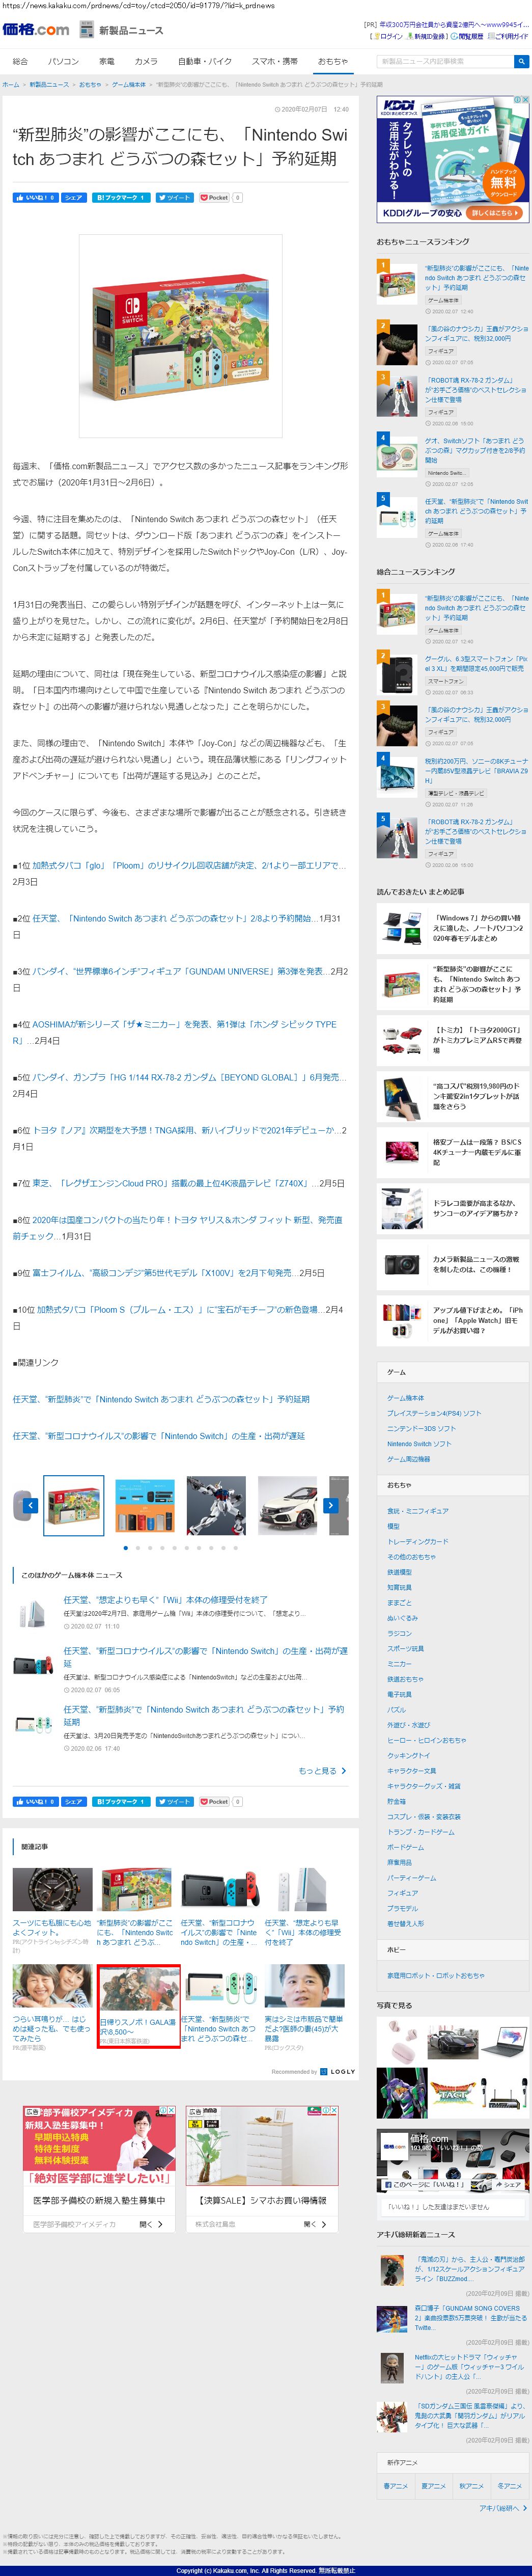Open toy ranking item 3 ROBOT魂 ガンダム
532x2576 pixels.
point(476,390)
